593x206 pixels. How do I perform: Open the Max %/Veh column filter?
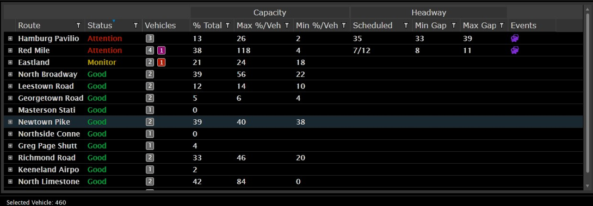[287, 25]
